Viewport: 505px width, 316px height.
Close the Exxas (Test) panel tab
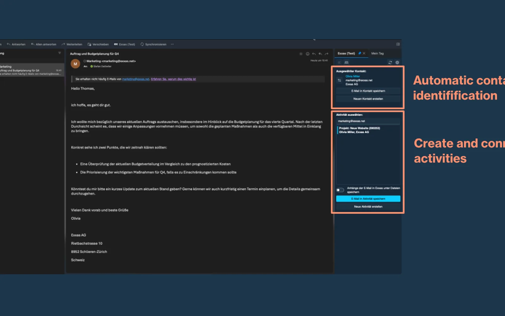[364, 53]
